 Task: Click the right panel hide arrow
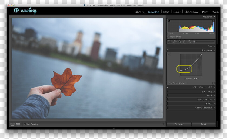pyautogui.click(x=219, y=71)
